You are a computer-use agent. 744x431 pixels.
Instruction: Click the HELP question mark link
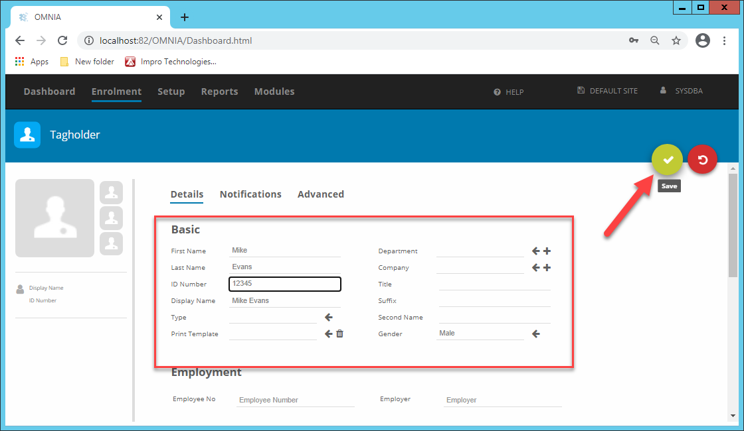509,92
